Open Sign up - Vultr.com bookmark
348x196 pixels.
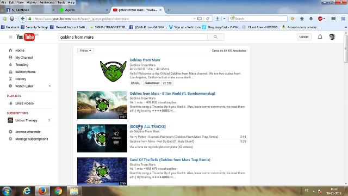(x=185, y=27)
